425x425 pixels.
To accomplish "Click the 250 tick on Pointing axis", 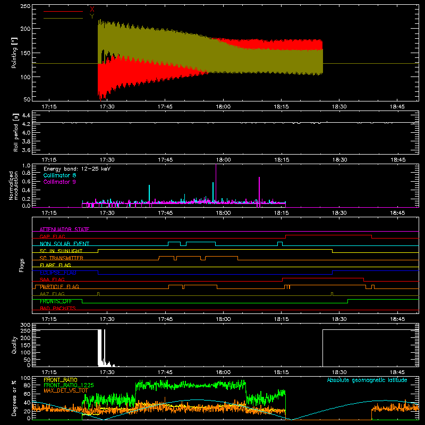I will (25, 6).
